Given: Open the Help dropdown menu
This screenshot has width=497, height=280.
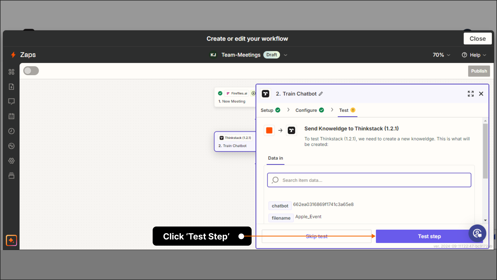Looking at the screenshot, I should (474, 55).
